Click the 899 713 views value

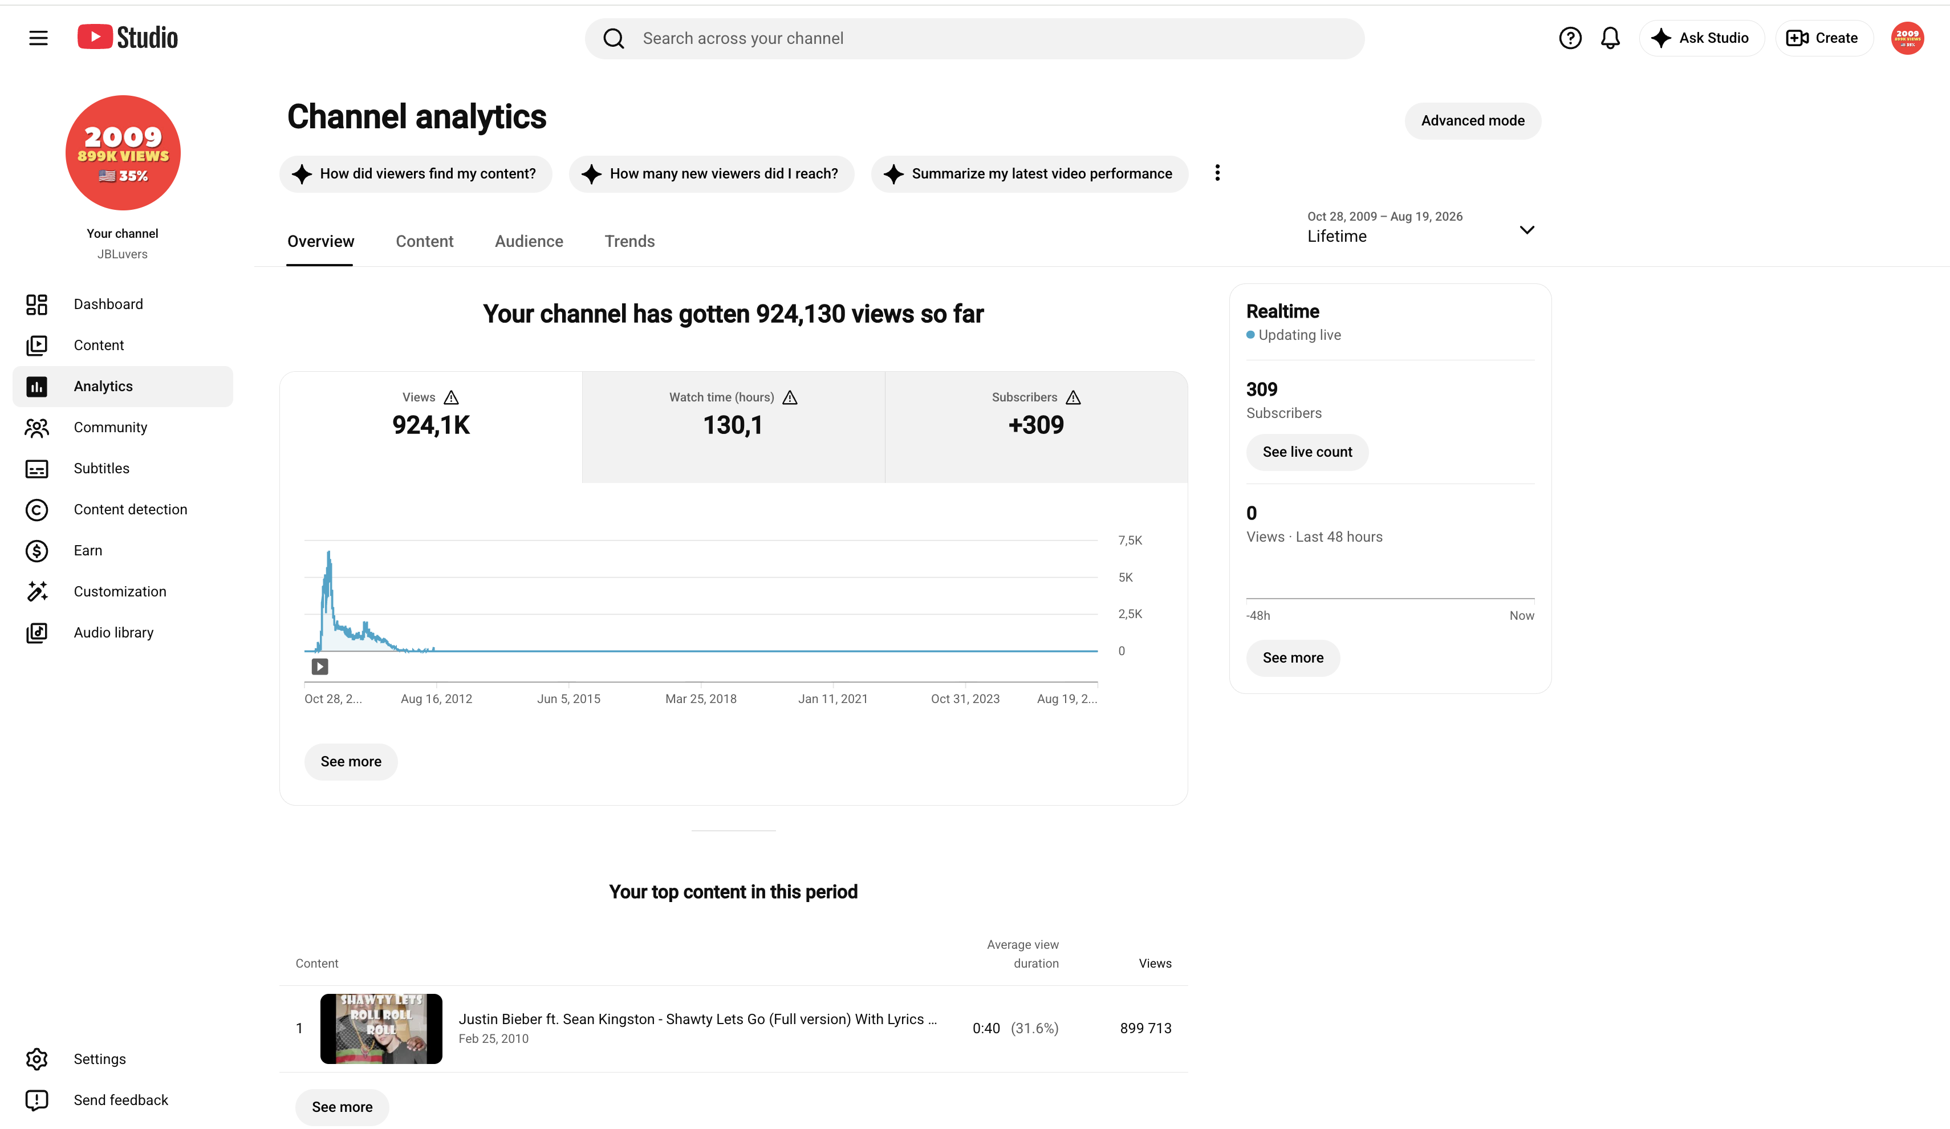point(1145,1029)
